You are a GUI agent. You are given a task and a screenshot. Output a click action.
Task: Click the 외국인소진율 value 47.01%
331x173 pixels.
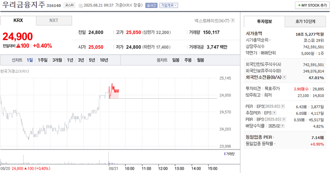pyautogui.click(x=316, y=78)
